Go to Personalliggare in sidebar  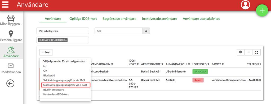(x=11, y=36)
